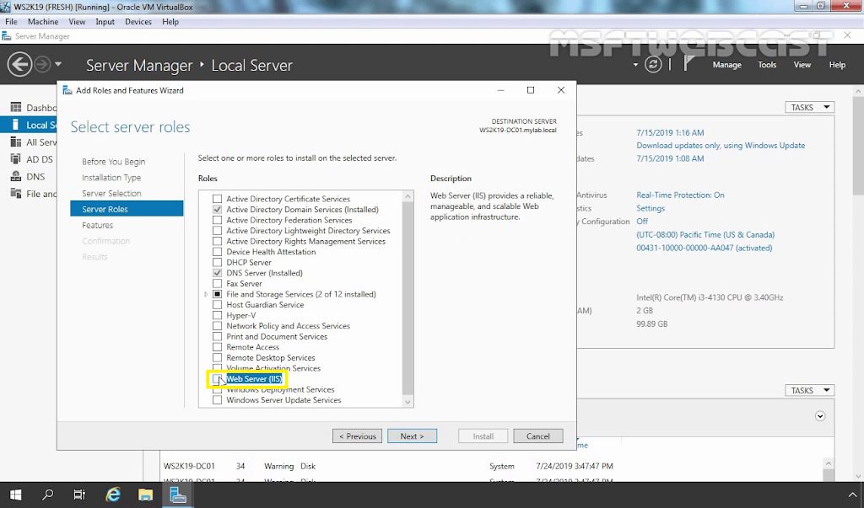Screen dimensions: 864x508
Task: Launch Internet Explorer from the taskbar
Action: click(x=113, y=495)
